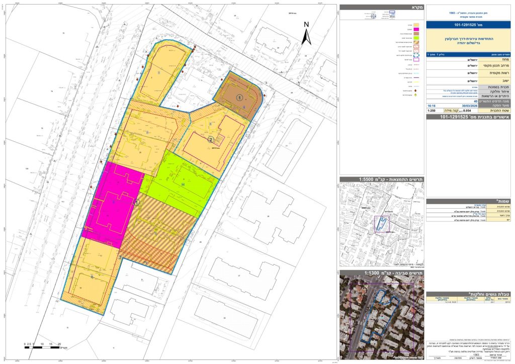This screenshot has height=364, width=515.
Task: Open the 1:5500 orientation map thumbnail
Action: 382,224
